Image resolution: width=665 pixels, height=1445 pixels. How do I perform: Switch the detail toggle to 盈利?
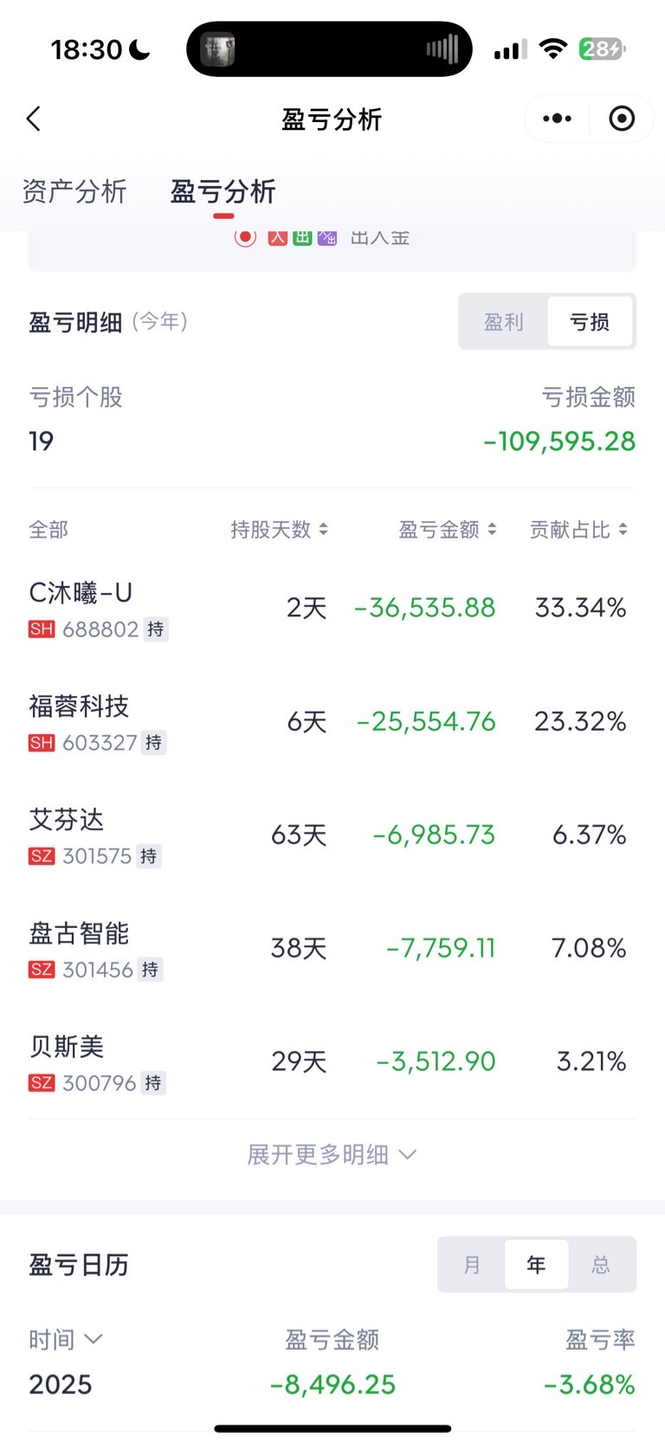click(503, 322)
